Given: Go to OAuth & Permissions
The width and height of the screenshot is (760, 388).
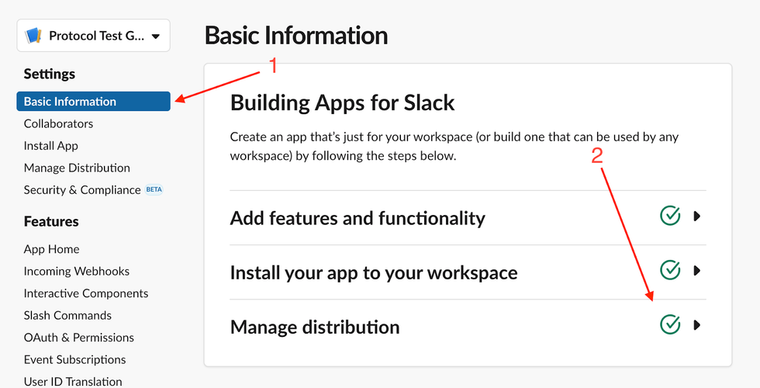Looking at the screenshot, I should [79, 338].
